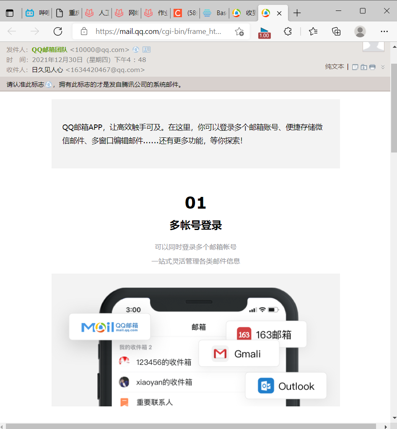
Task: Switch to the (58) CSDN tab
Action: [185, 13]
